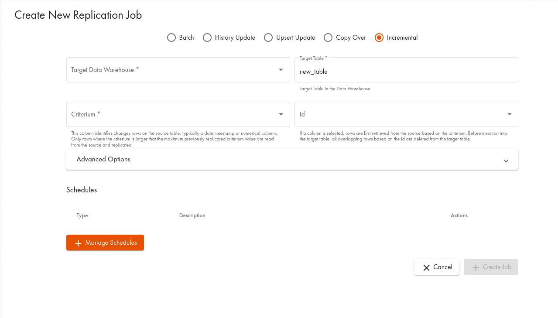Expand the Advanced Options section
The width and height of the screenshot is (558, 318).
[292, 160]
